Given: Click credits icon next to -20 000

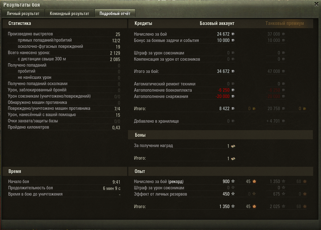Looking at the screenshot, I should point(233,96).
